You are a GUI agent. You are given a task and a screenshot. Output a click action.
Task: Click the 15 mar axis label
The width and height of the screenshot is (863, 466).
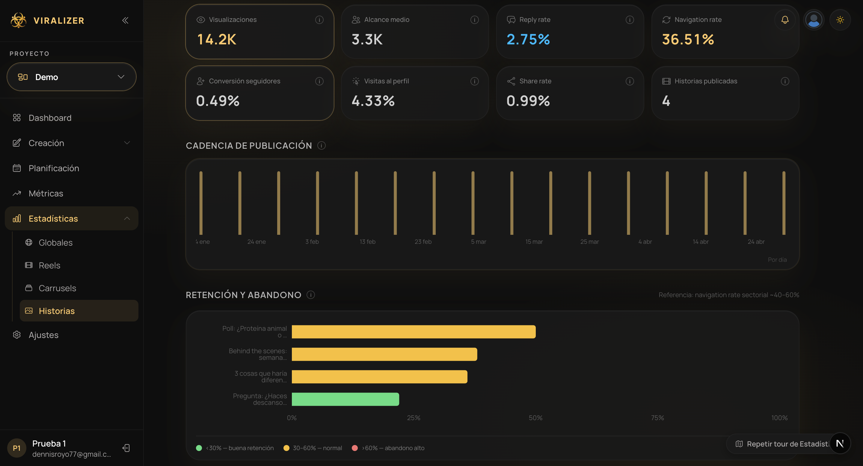pyautogui.click(x=534, y=241)
